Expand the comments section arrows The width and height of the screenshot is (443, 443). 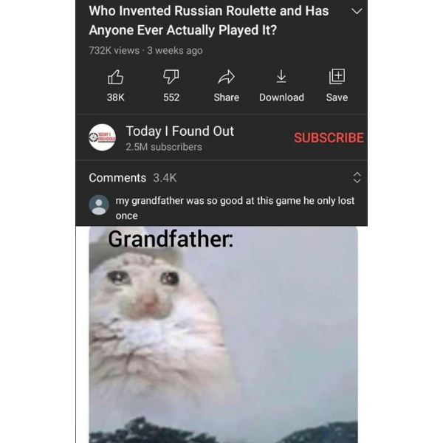(357, 178)
